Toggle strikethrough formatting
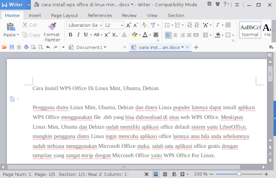 coord(97,35)
